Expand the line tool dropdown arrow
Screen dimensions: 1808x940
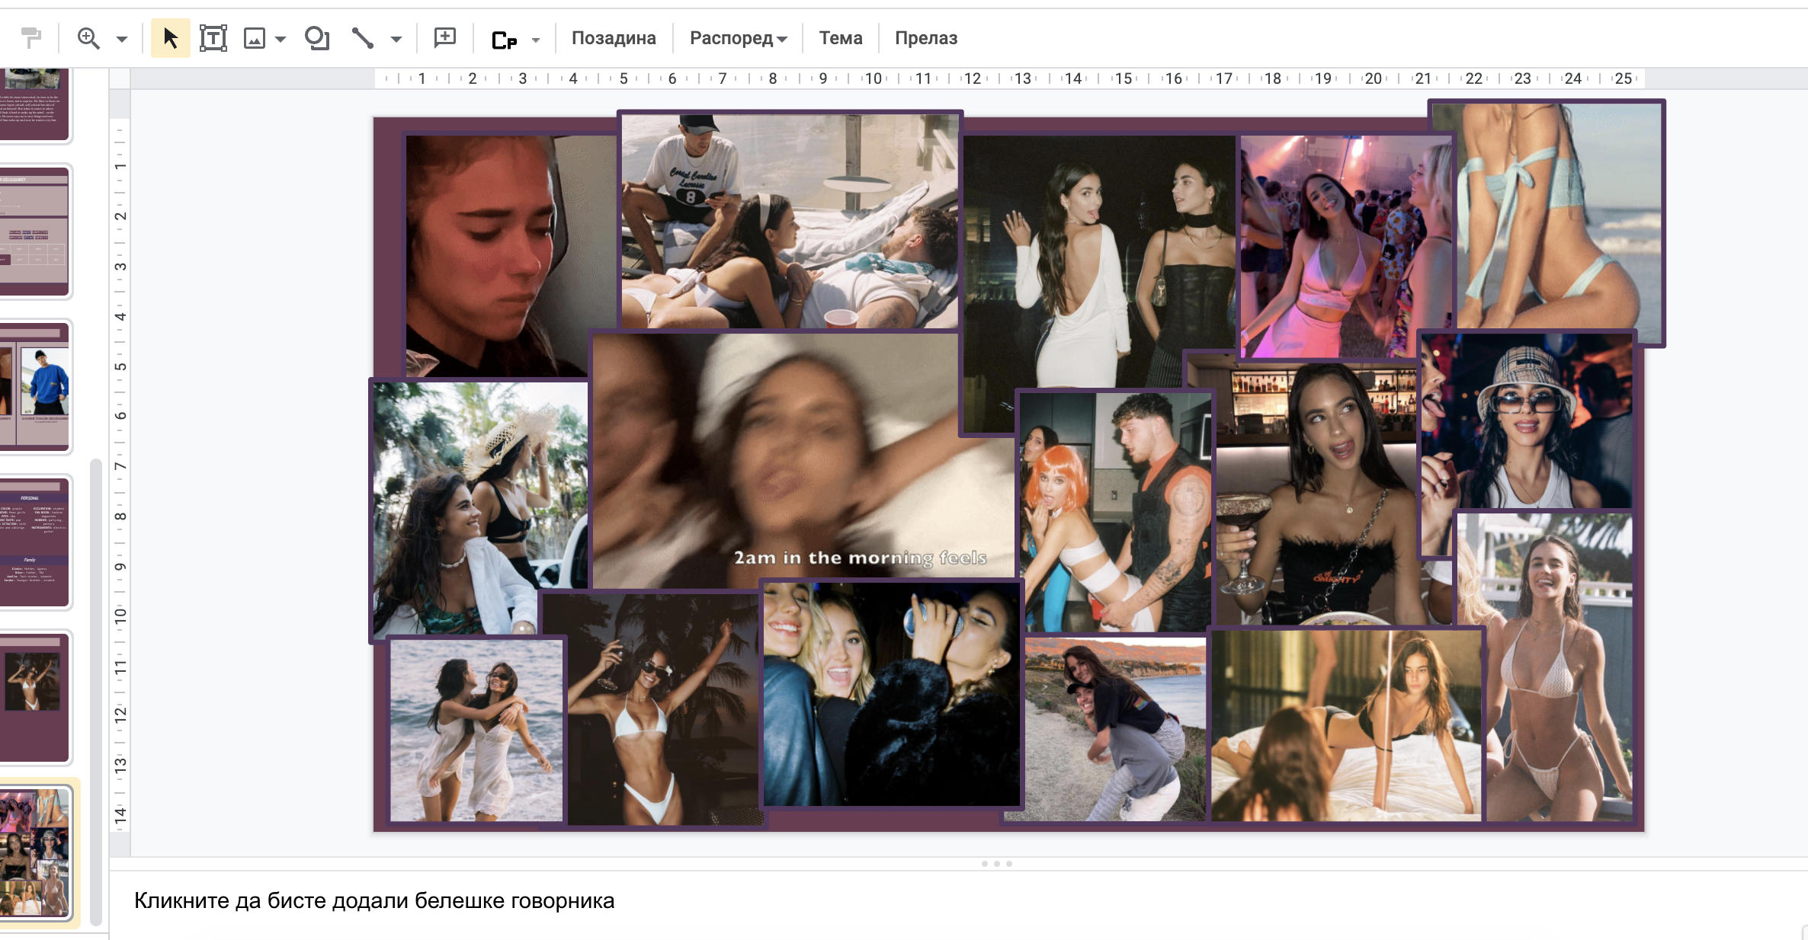point(396,39)
